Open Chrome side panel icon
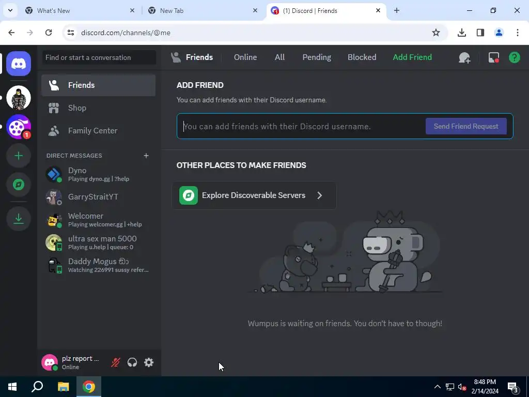Screen dimensions: 529x397 coord(480,33)
